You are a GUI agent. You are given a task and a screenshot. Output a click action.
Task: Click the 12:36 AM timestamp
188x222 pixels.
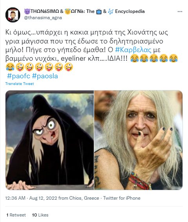[15, 198]
